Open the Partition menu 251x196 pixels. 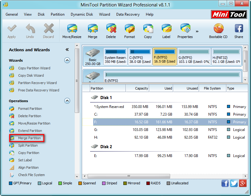coord(58,14)
